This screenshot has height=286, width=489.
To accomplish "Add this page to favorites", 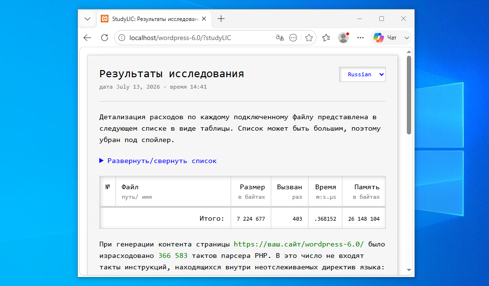I will [309, 38].
